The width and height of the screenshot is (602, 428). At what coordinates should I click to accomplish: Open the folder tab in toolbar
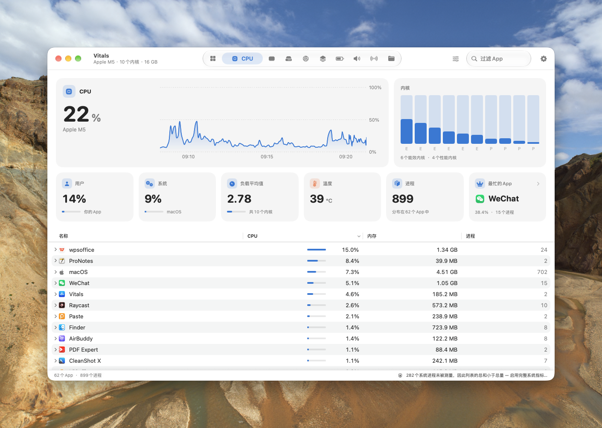391,58
